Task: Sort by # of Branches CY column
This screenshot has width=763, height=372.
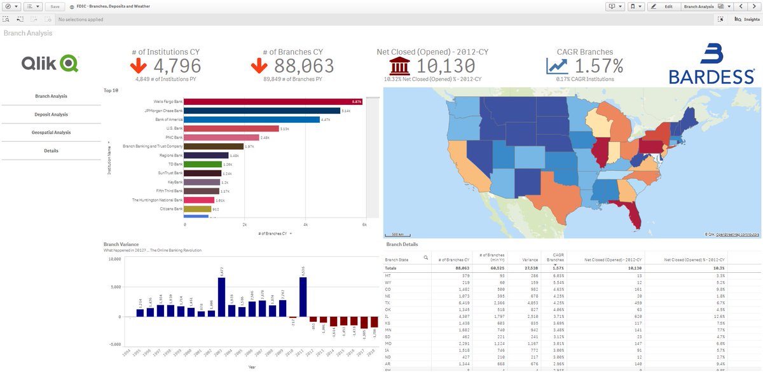Action: point(455,259)
